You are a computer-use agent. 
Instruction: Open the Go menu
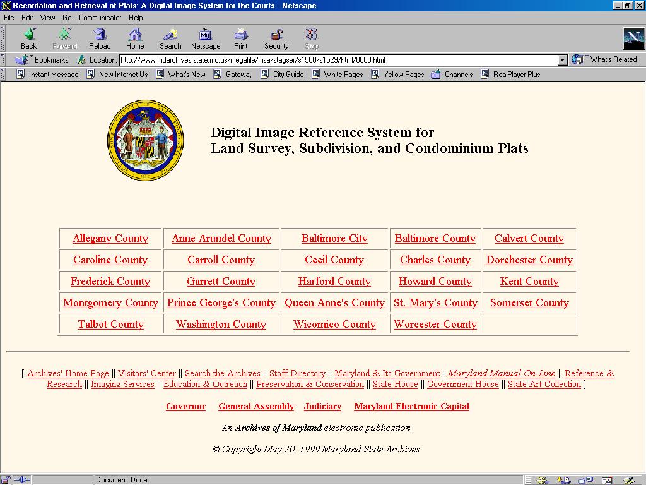[x=67, y=18]
